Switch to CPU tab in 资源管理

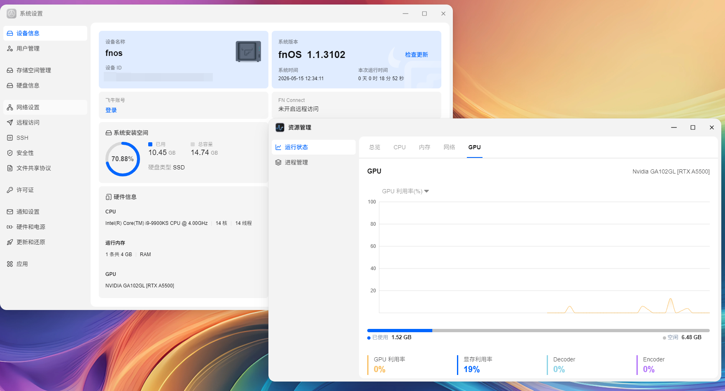tap(399, 147)
